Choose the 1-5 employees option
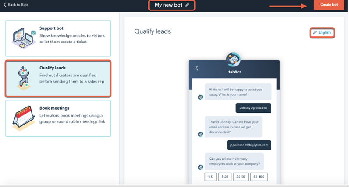Viewport: 349px width, 187px height. pos(210,177)
